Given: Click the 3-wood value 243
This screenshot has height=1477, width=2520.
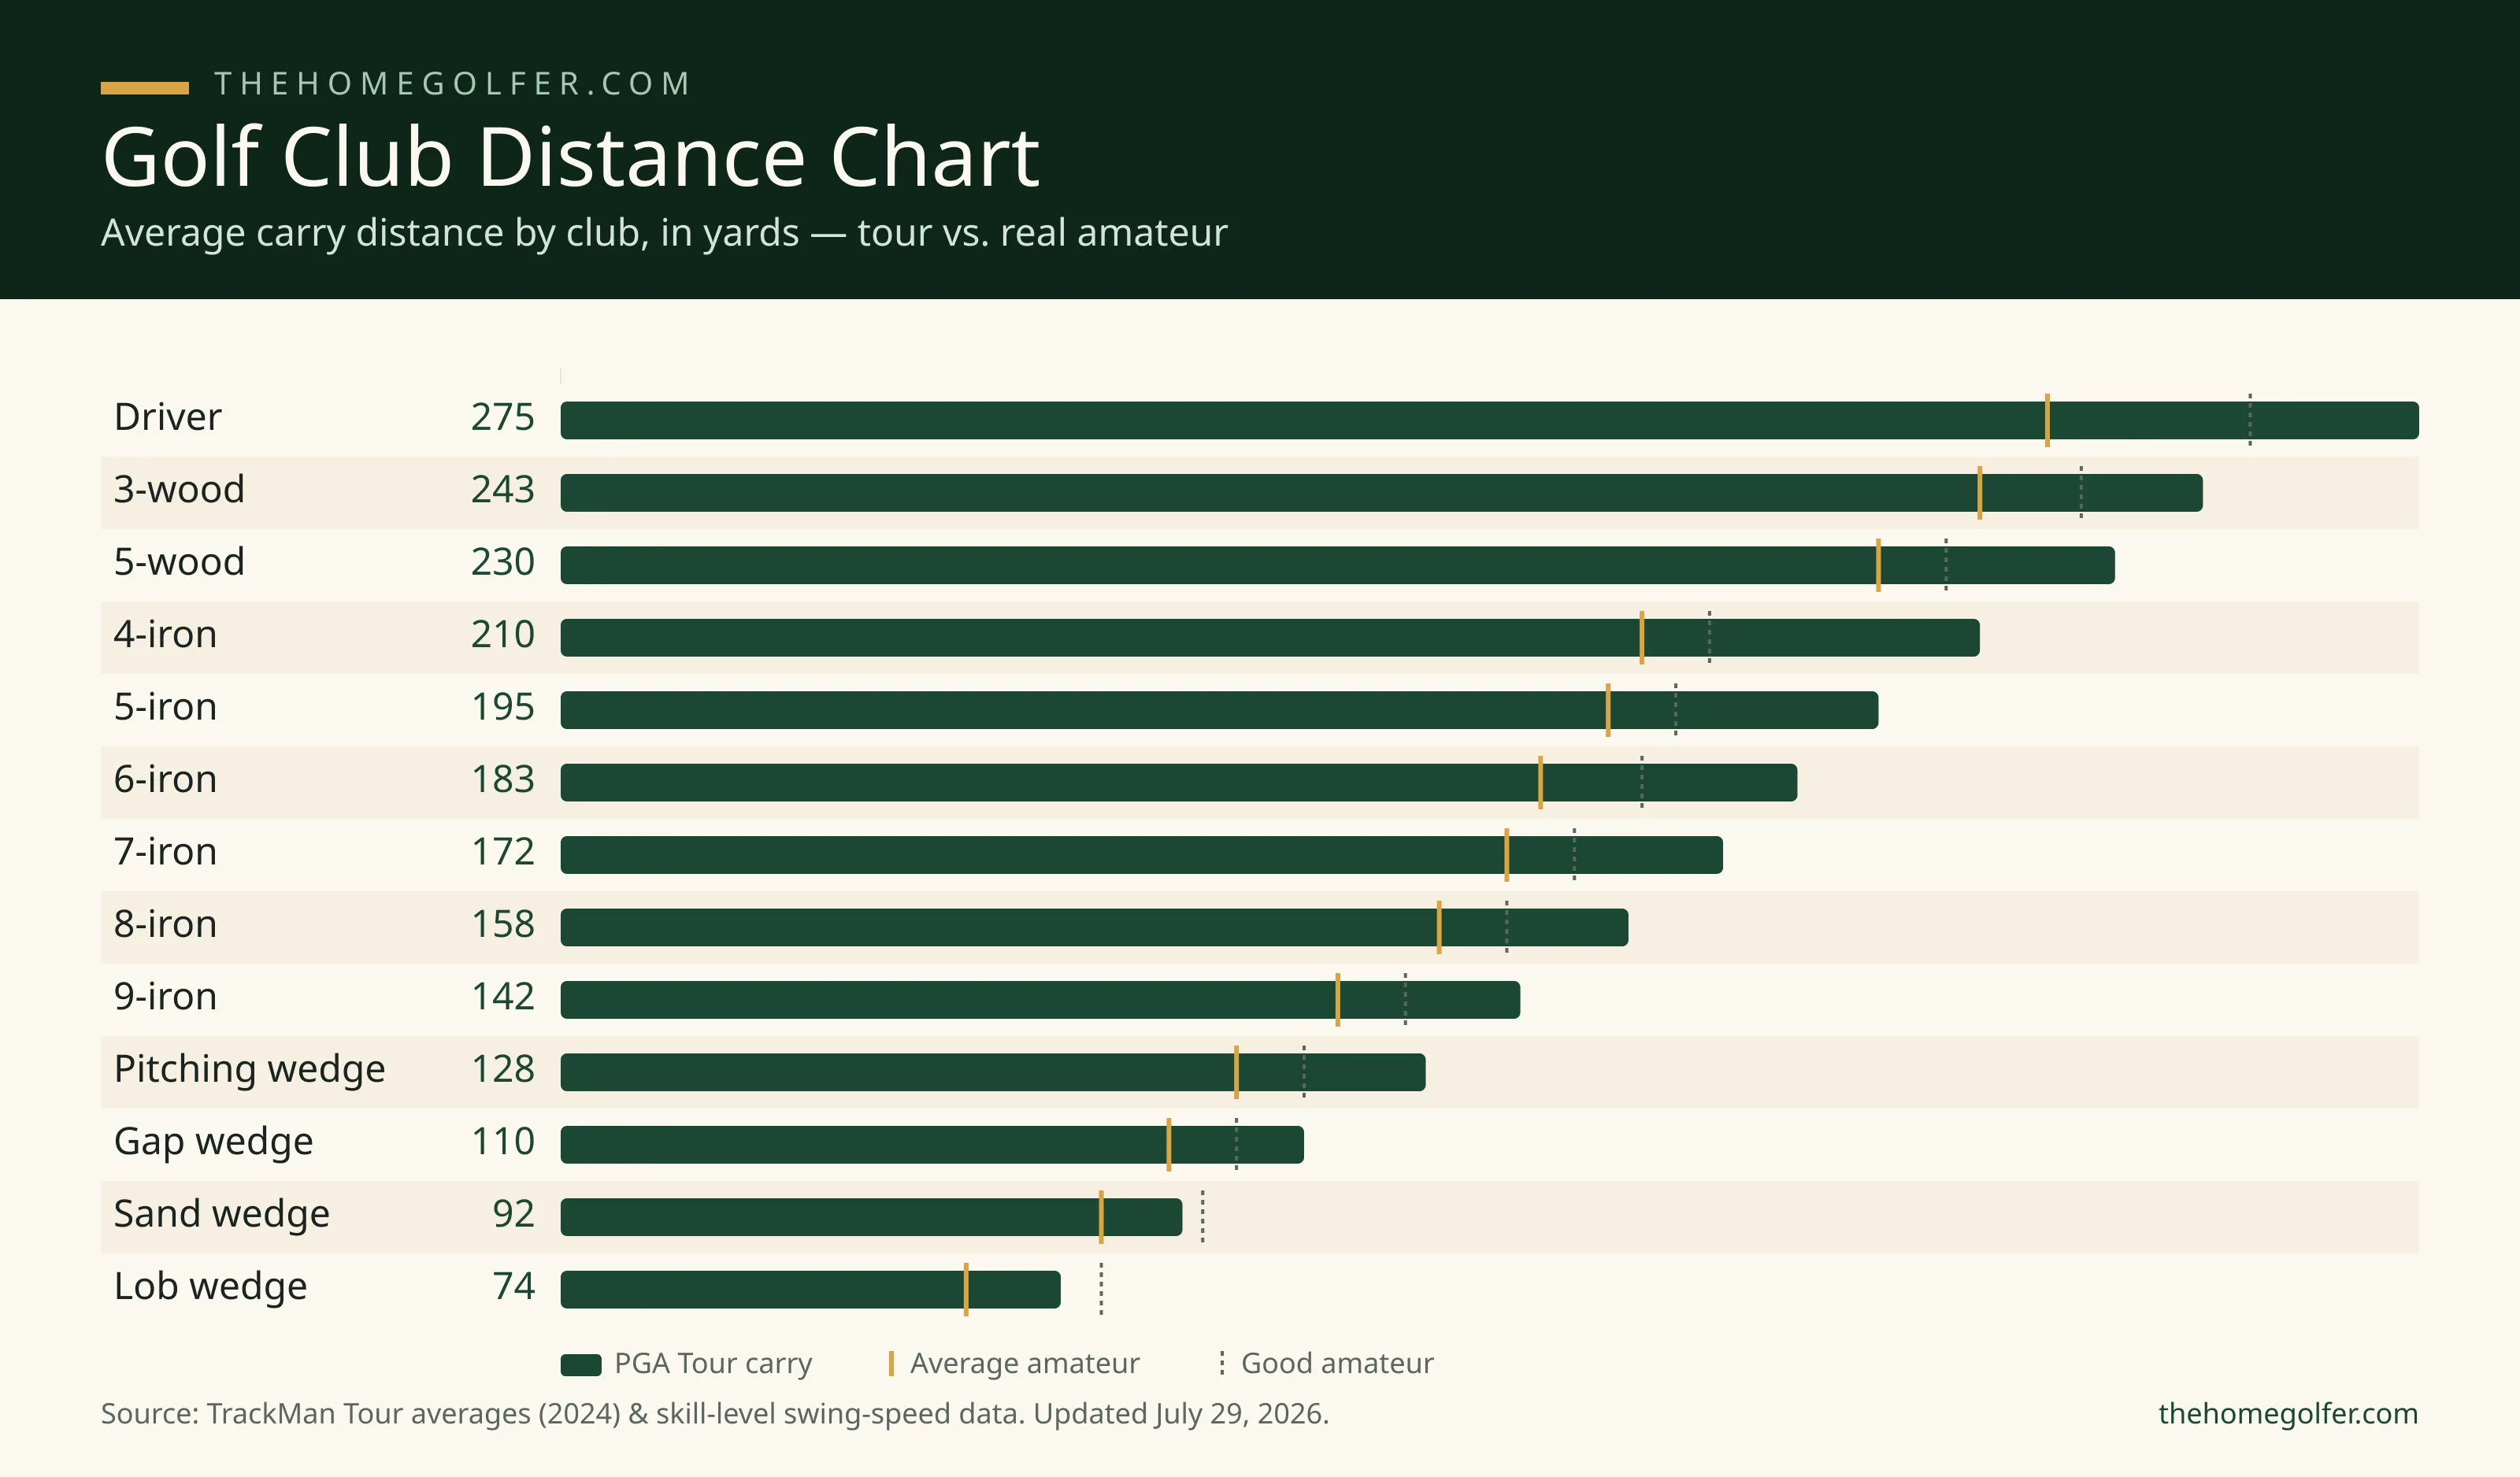Looking at the screenshot, I should 503,489.
